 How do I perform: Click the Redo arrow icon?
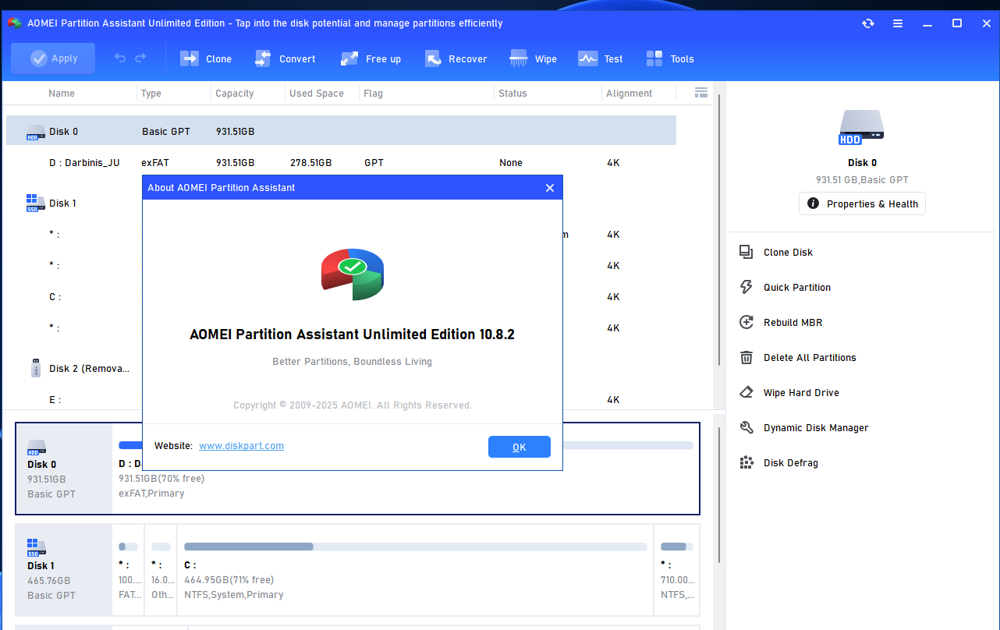(140, 58)
